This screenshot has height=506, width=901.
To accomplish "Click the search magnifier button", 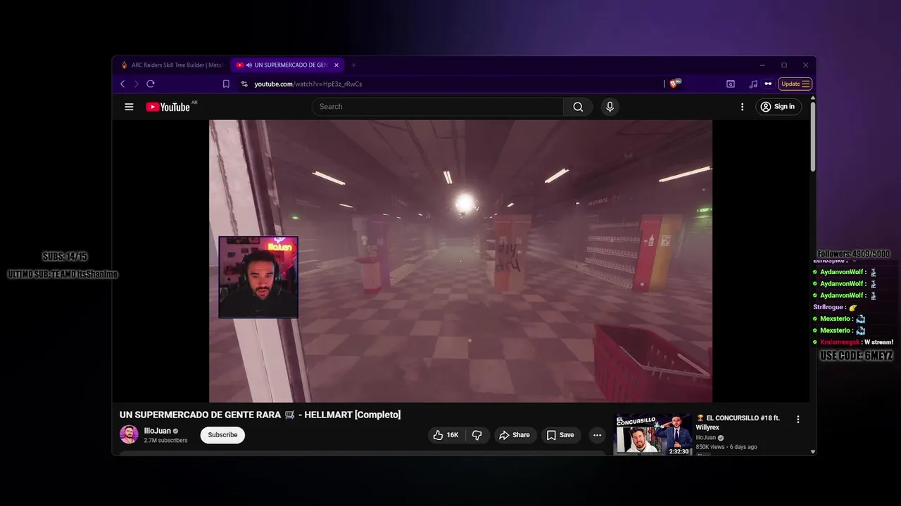I will pyautogui.click(x=578, y=107).
